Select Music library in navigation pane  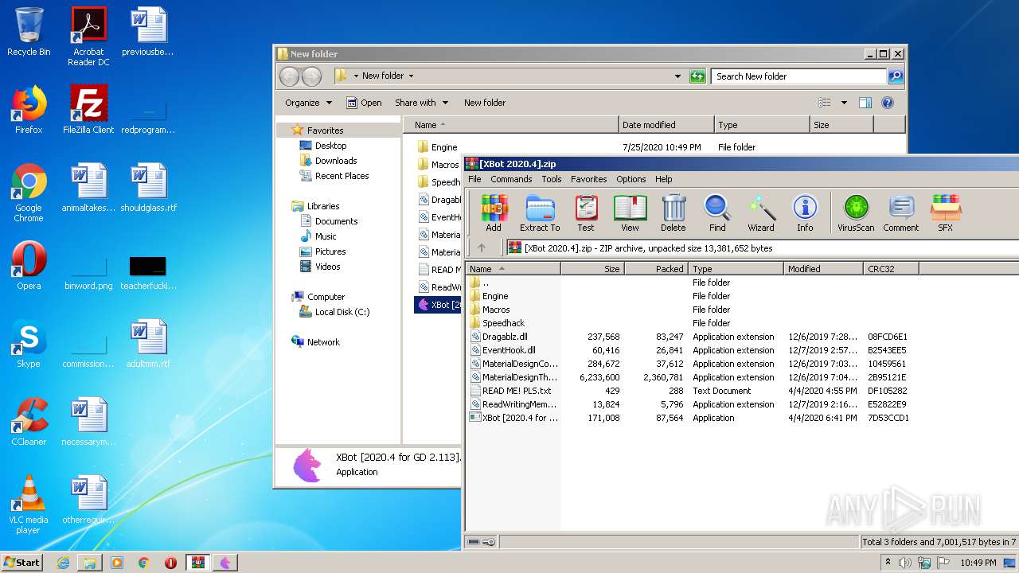click(326, 236)
